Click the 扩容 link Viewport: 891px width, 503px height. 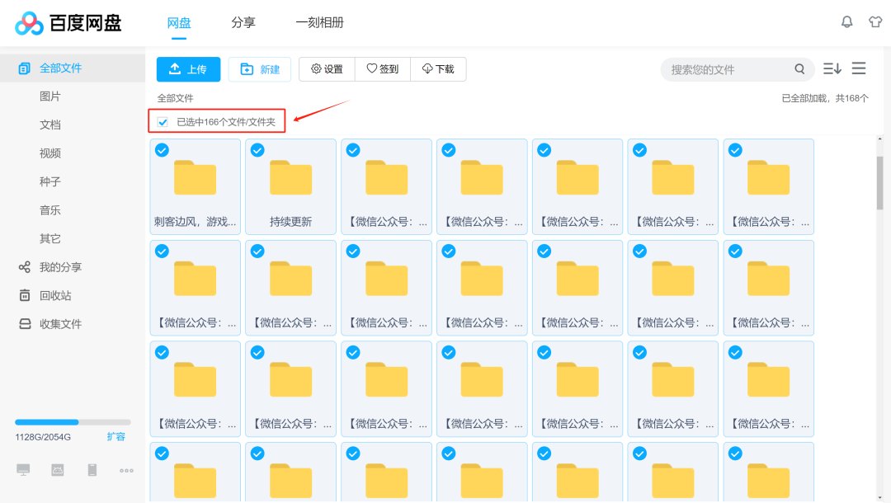116,436
